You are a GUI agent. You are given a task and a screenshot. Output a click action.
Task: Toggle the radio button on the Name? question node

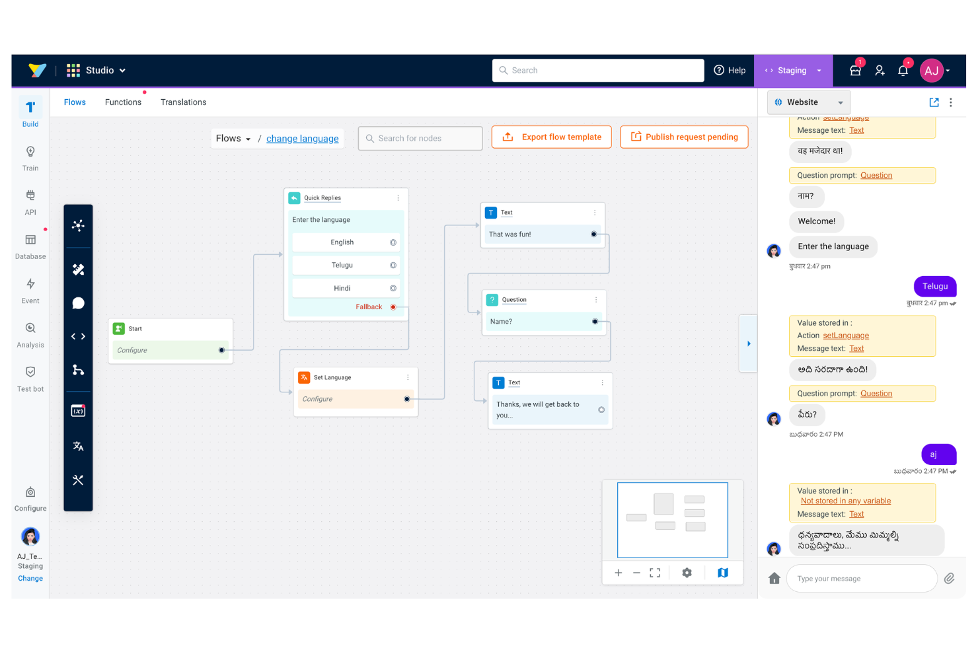pyautogui.click(x=595, y=322)
